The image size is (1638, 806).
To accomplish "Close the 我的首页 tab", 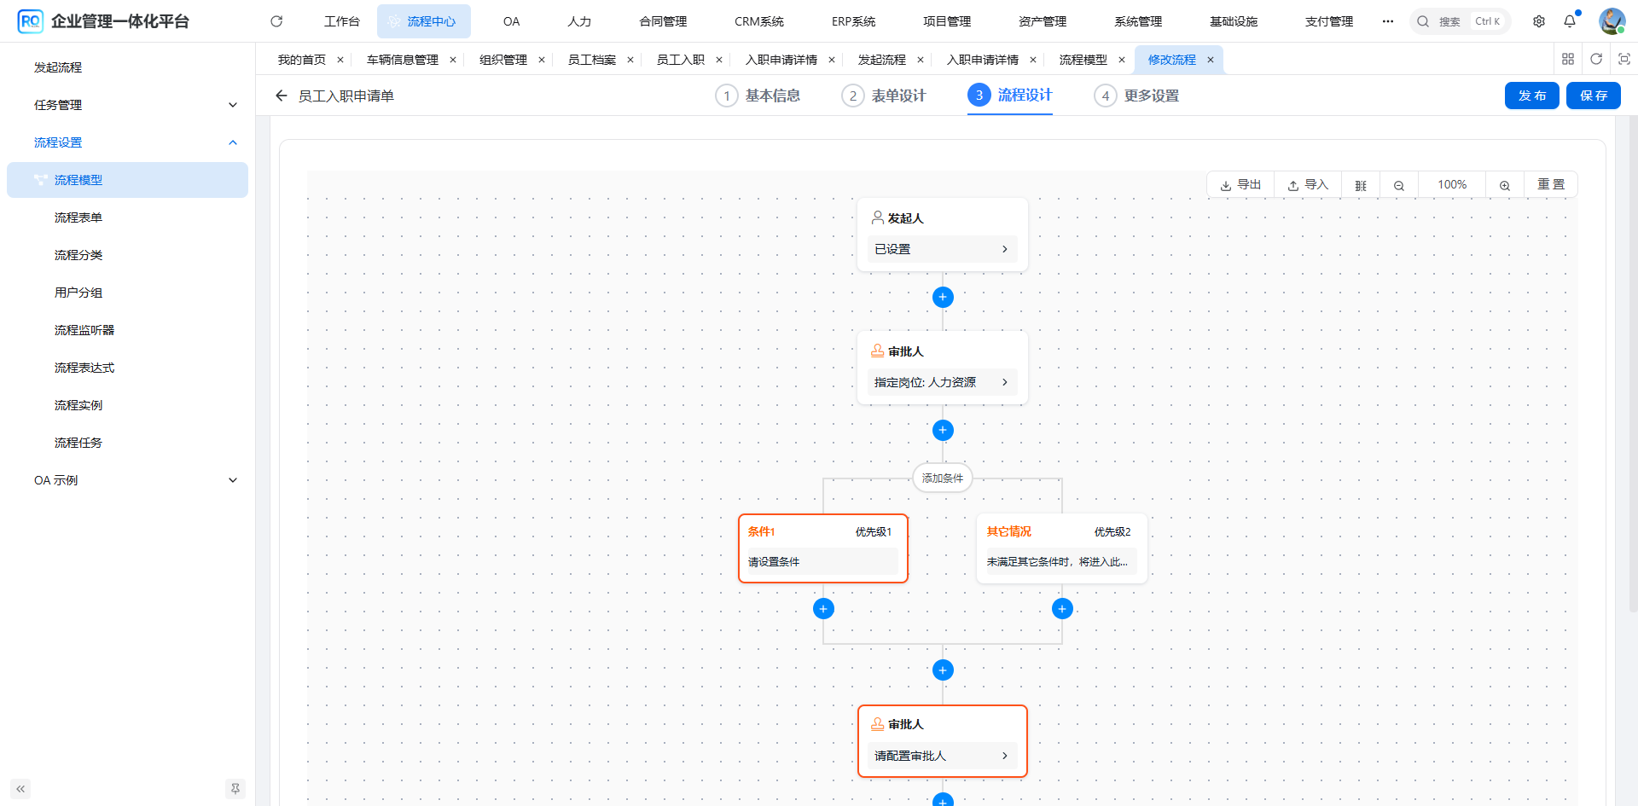I will tap(340, 60).
